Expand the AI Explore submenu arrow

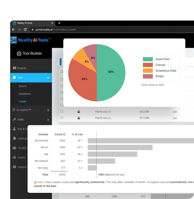[48, 110]
